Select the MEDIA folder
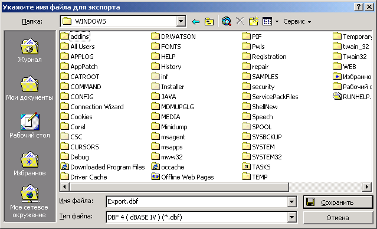This screenshot has width=377, height=229. (166, 117)
